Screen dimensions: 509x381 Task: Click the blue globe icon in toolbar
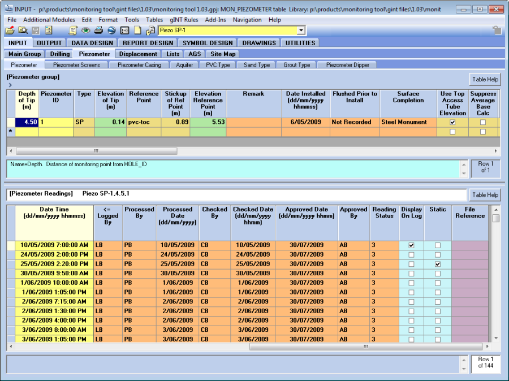pyautogui.click(x=111, y=31)
